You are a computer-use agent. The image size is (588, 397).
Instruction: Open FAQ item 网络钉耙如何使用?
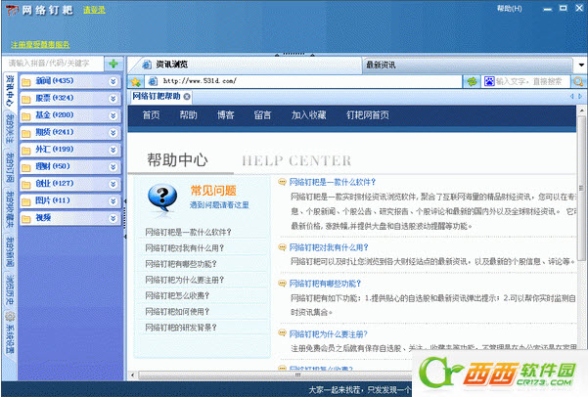[x=177, y=312]
